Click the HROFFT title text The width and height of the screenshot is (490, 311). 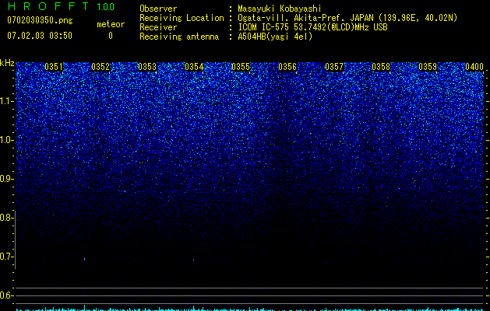[x=48, y=6]
